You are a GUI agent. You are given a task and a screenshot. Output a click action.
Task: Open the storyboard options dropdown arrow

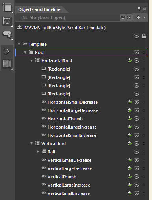(x=144, y=17)
